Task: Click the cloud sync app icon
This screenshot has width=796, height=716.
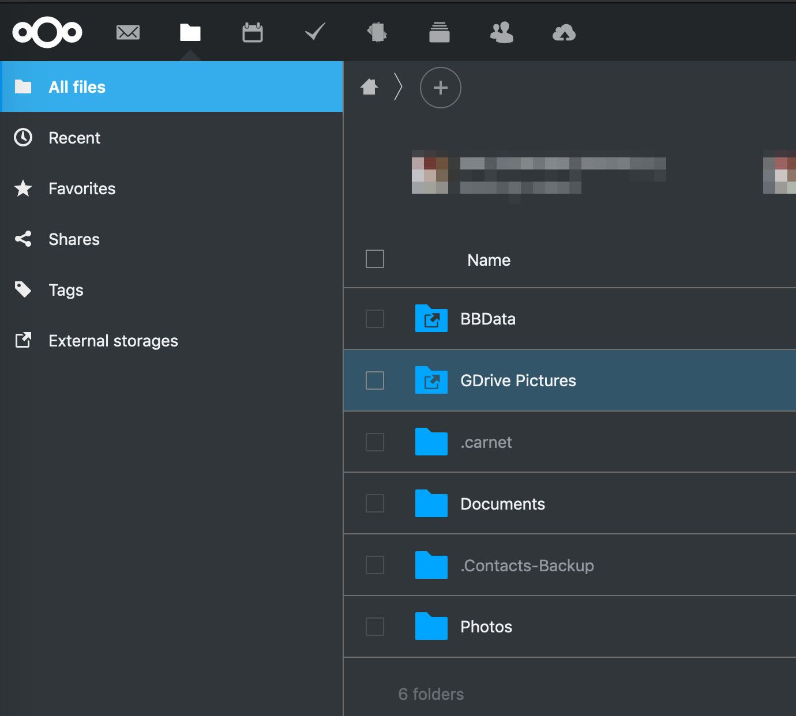Action: (x=564, y=33)
